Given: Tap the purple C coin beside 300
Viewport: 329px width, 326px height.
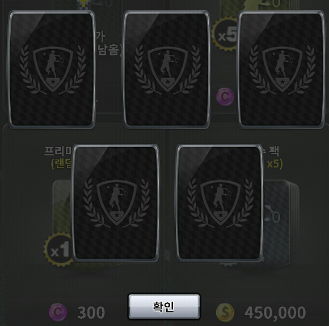Looking at the screenshot, I should (x=58, y=312).
